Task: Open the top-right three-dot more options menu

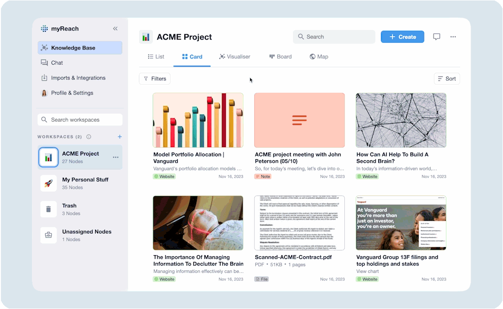Action: pos(453,37)
